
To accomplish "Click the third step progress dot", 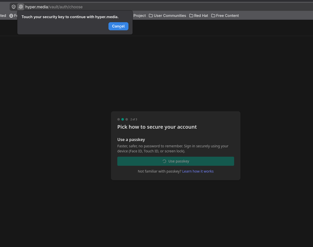I will [x=127, y=119].
